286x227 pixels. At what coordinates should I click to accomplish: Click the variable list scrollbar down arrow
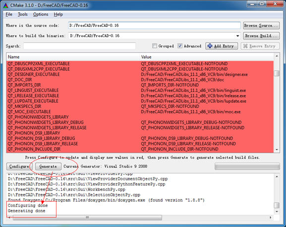pyautogui.click(x=277, y=150)
